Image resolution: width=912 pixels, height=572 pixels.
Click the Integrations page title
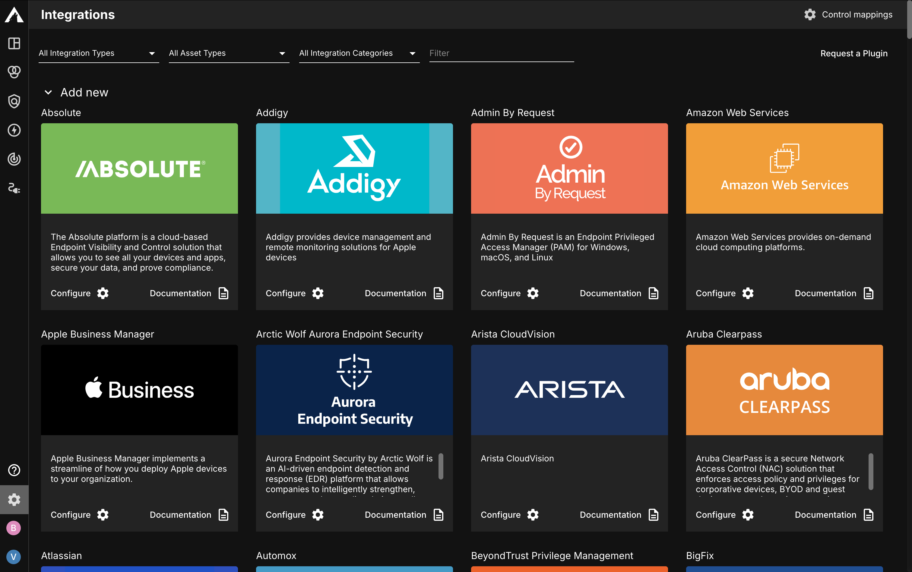[x=78, y=14]
